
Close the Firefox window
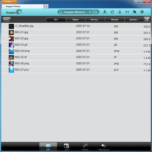coord(147,2)
